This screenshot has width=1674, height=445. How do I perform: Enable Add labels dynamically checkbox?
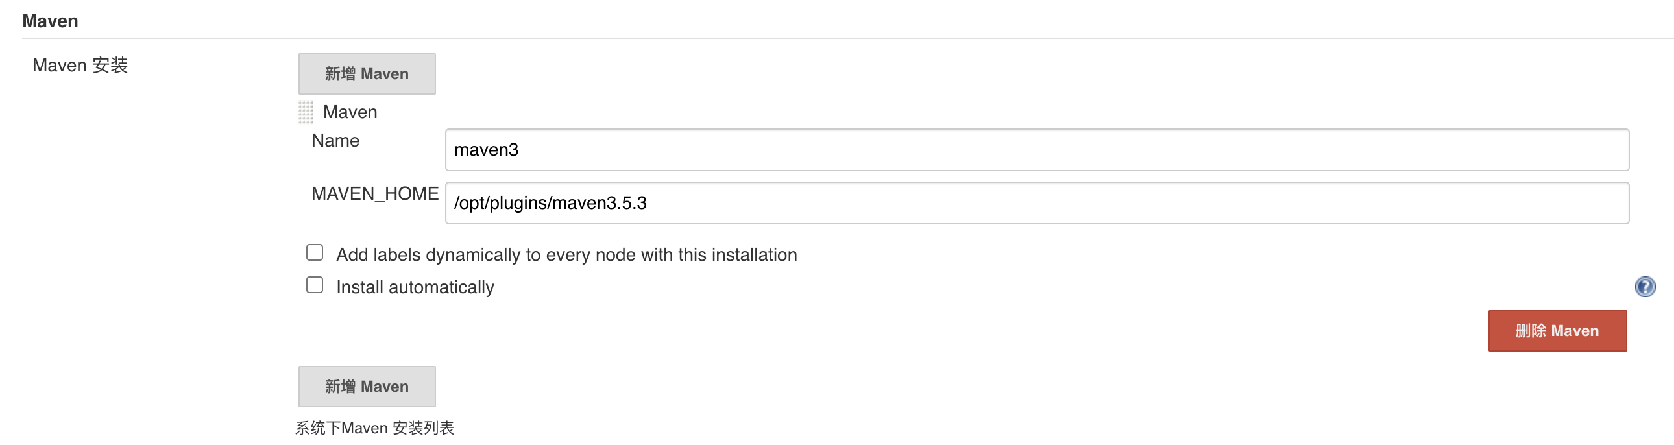click(x=315, y=253)
